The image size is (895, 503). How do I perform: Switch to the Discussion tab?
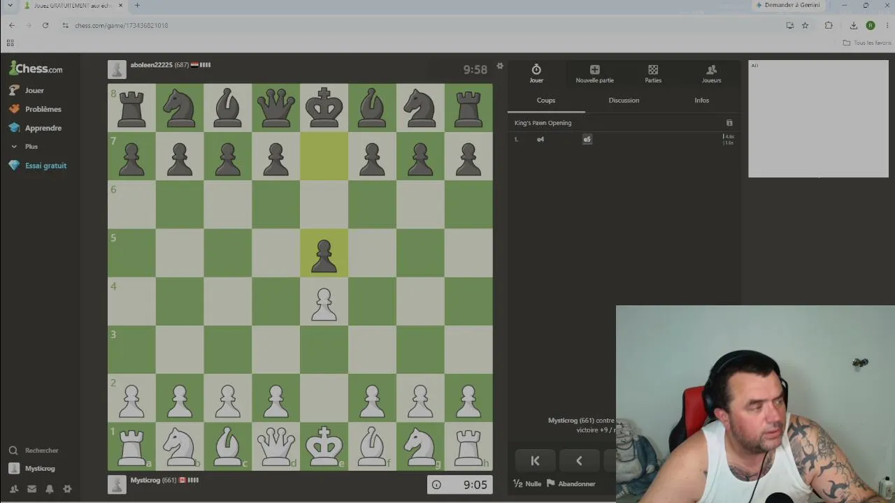pos(624,101)
